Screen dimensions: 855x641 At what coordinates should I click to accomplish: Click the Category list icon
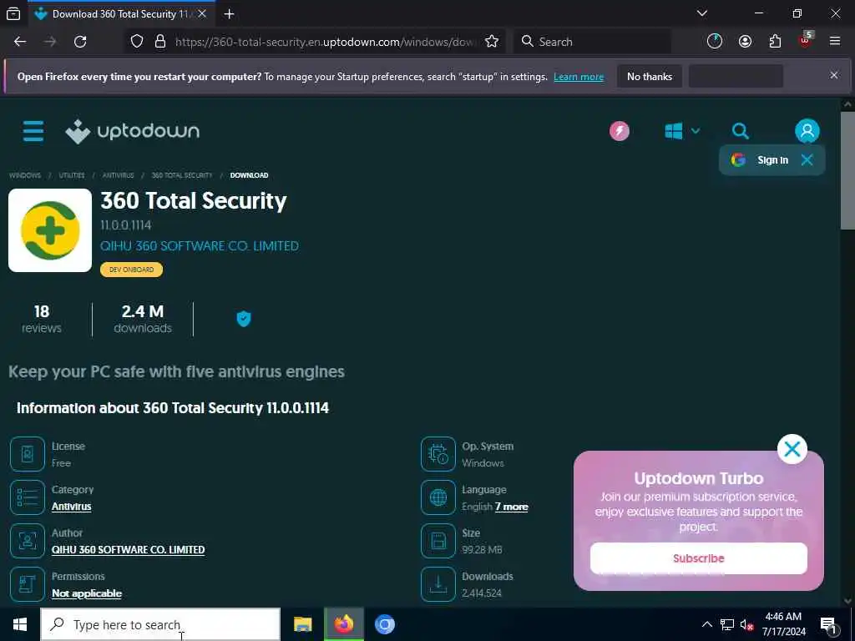coord(28,497)
